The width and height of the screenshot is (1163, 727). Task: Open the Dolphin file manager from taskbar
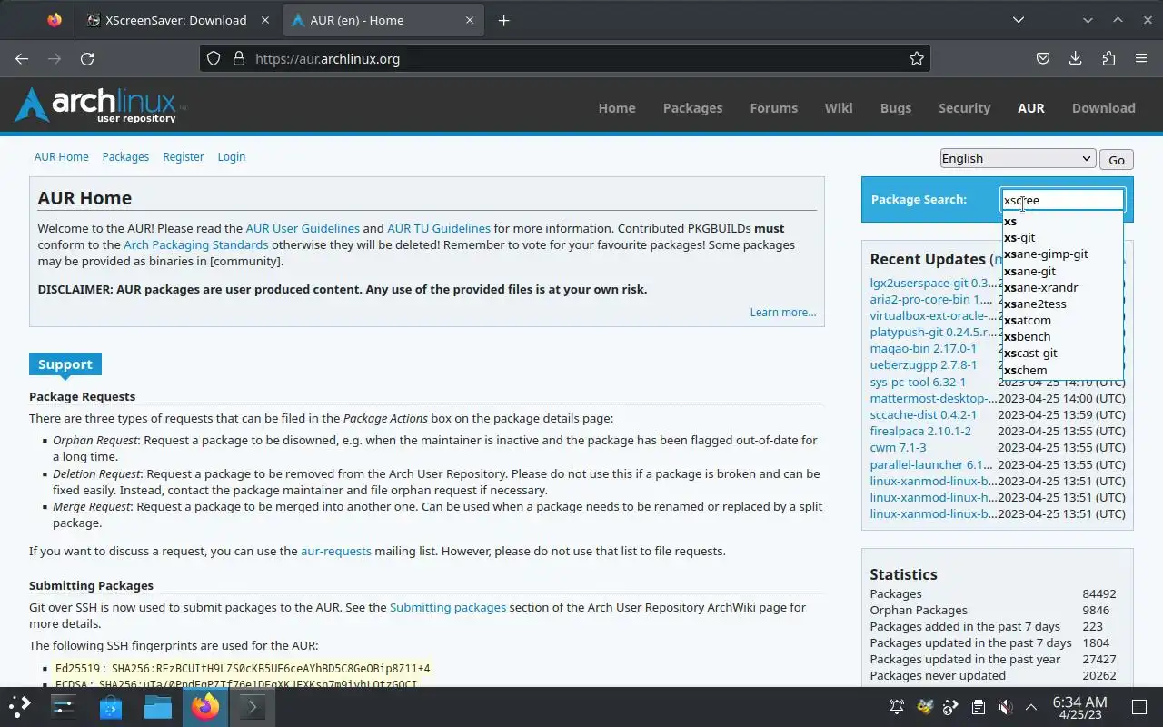pos(158,706)
